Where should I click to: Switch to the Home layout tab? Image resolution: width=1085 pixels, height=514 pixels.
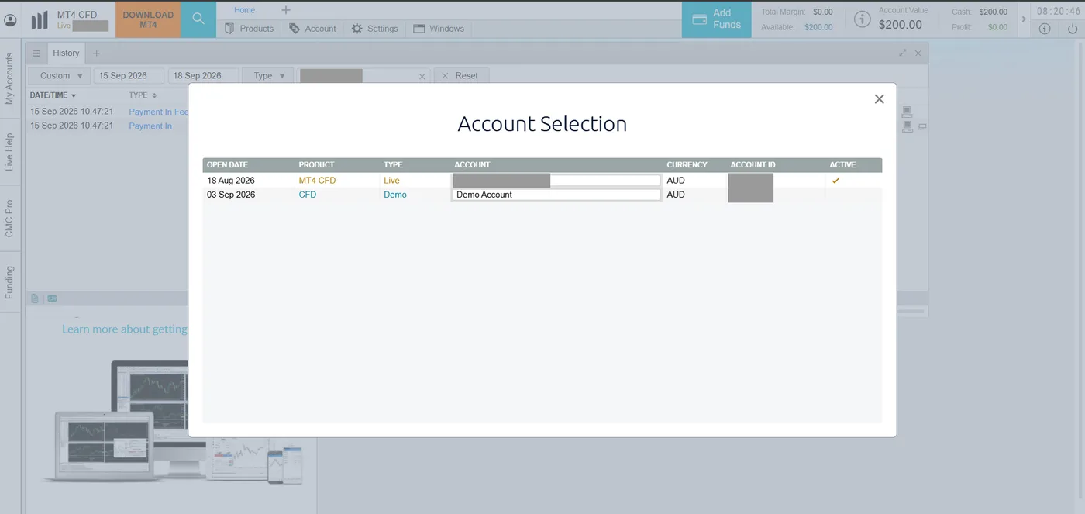pyautogui.click(x=244, y=10)
